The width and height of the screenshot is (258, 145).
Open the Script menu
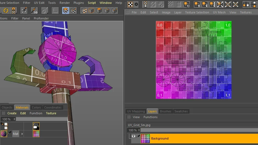tap(92, 3)
